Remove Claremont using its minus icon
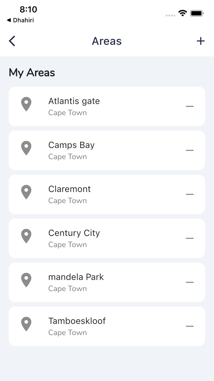Screen dimensions: 214x381 coord(190,194)
